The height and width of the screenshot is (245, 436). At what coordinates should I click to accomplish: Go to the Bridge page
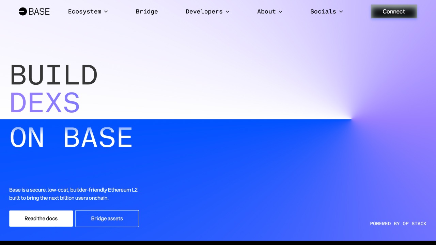147,12
